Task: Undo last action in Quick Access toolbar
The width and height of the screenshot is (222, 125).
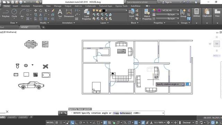Action: tap(25, 2)
